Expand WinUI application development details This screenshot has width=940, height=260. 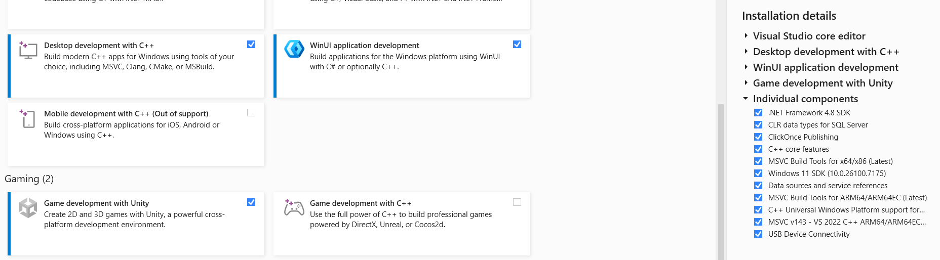[x=746, y=67]
